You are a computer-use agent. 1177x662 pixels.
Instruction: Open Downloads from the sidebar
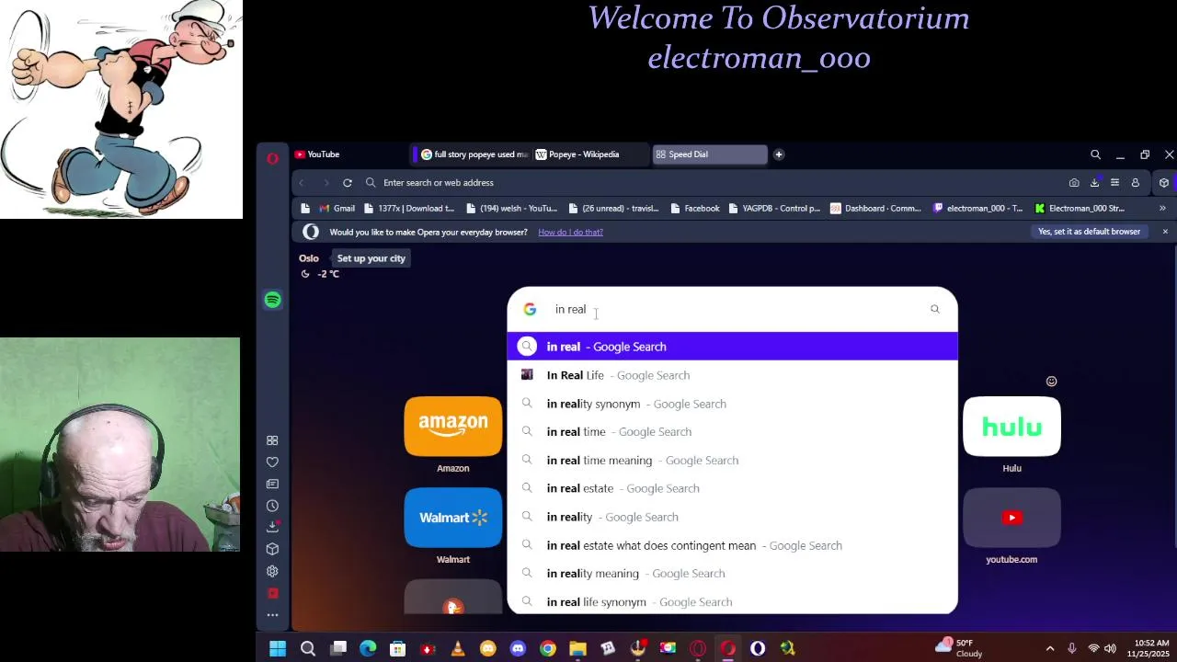click(x=272, y=527)
